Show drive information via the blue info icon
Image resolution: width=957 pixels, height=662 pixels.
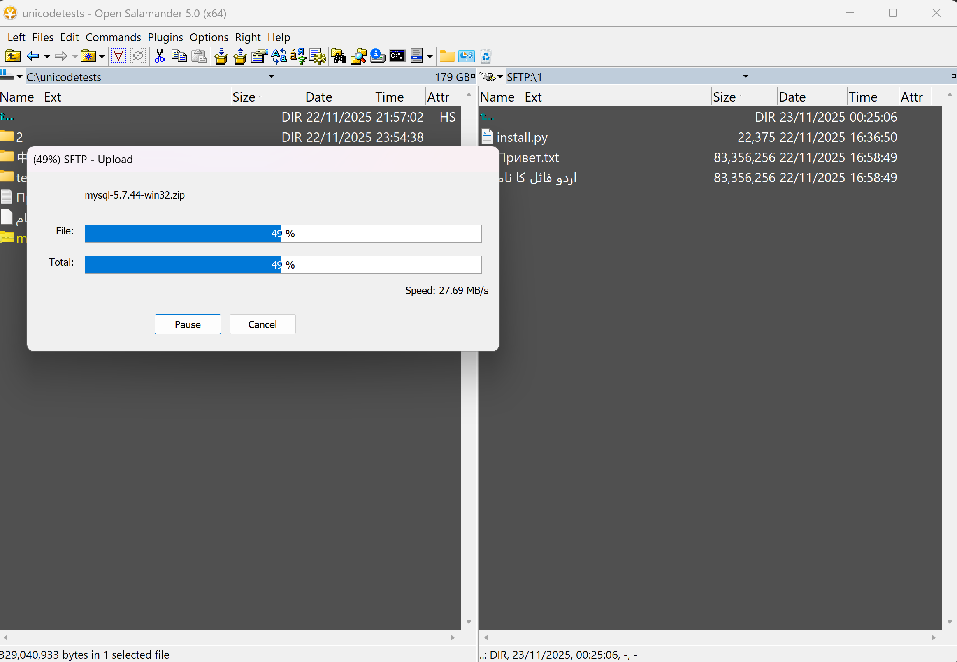377,56
